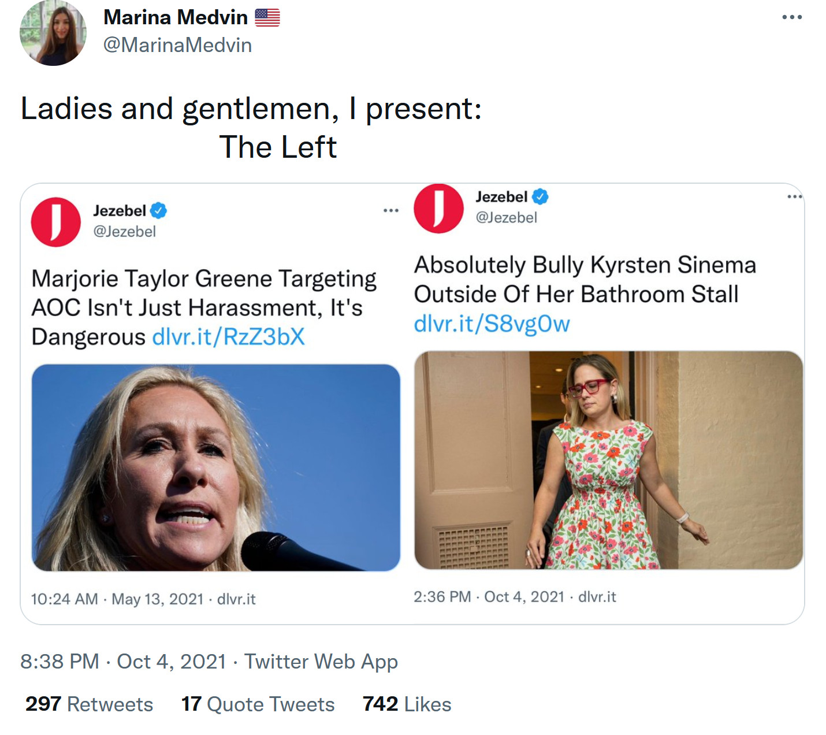Show the 17 Quote Tweets list
The width and height of the screenshot is (826, 735).
[x=258, y=704]
